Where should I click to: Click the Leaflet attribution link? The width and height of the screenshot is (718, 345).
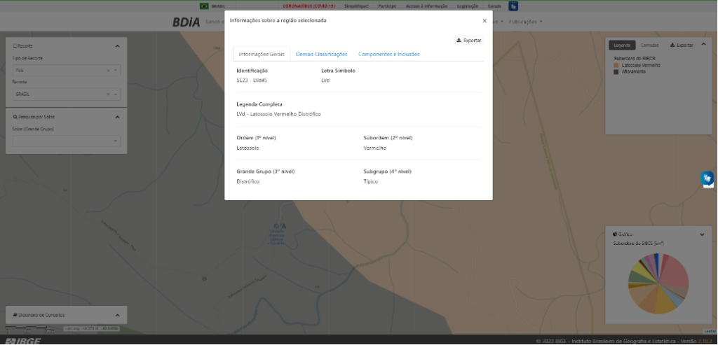point(710,331)
